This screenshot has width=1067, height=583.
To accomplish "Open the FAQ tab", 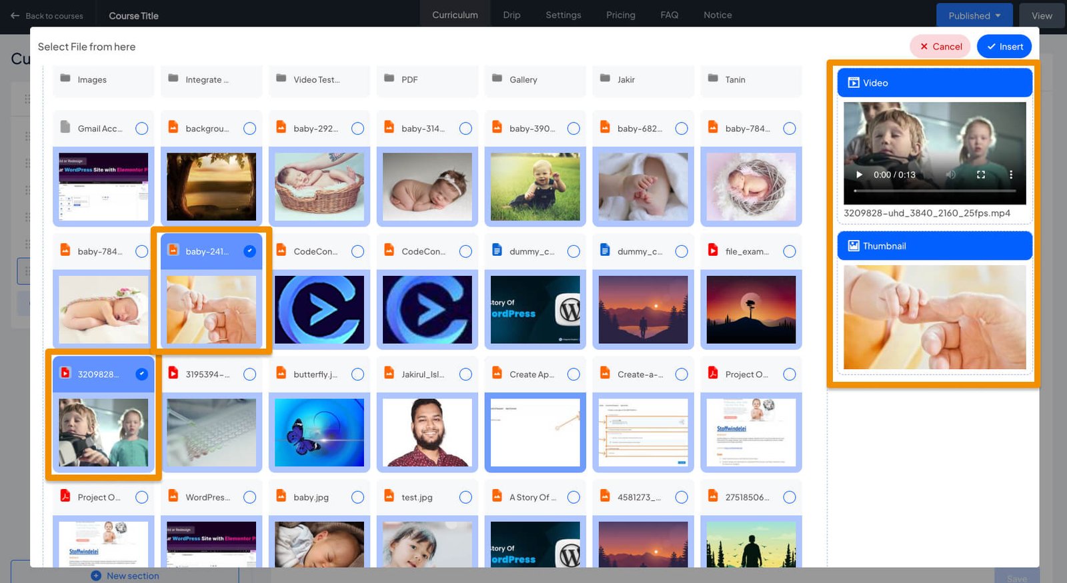I will click(670, 15).
